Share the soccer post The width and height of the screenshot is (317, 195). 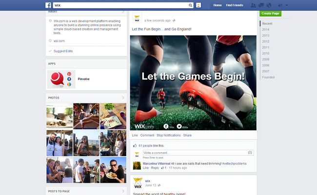point(187,136)
